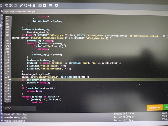Click Lecture et Écriture for widgets.class.php
This screenshot has height=126, width=168.
[x=124, y=120]
